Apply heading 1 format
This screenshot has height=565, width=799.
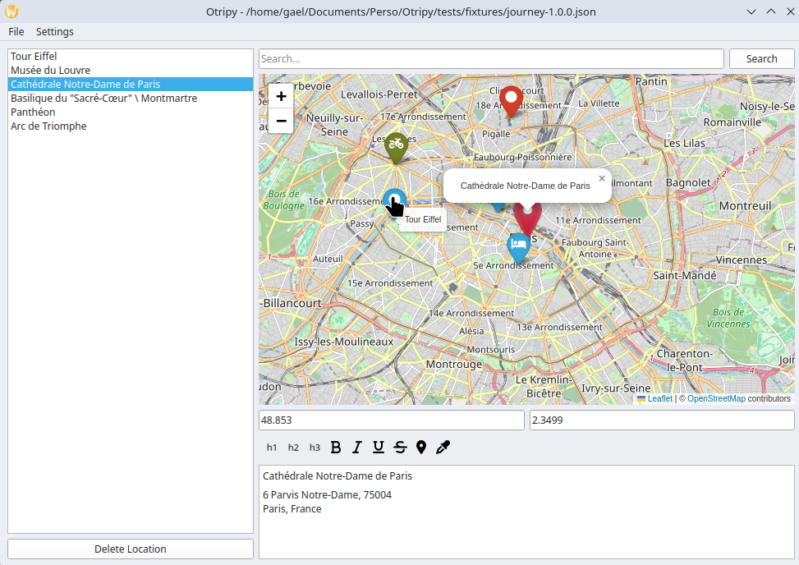pos(272,448)
